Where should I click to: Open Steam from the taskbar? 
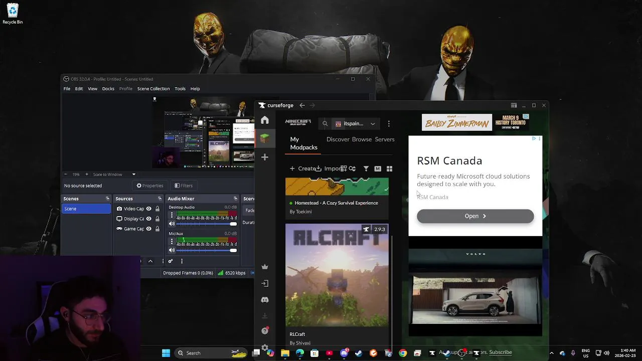point(359,353)
